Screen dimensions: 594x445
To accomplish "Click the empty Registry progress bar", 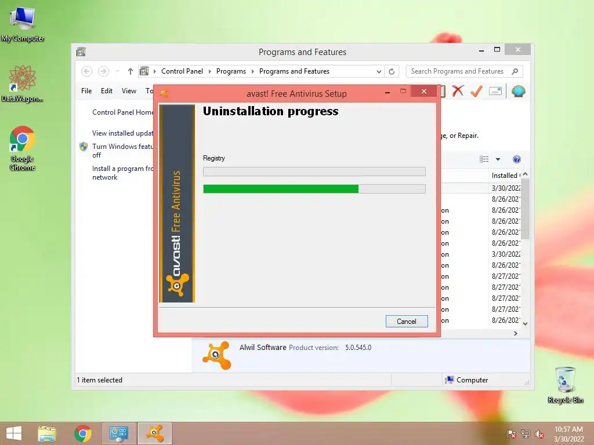I will click(x=314, y=172).
